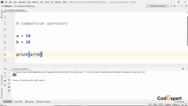
Task: Open the Edit menu
Action: pyautogui.click(x=11, y=2)
